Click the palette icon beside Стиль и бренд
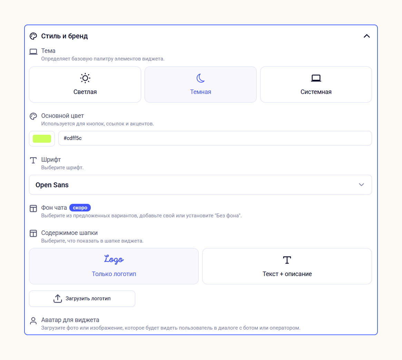402x360 pixels. click(x=33, y=36)
